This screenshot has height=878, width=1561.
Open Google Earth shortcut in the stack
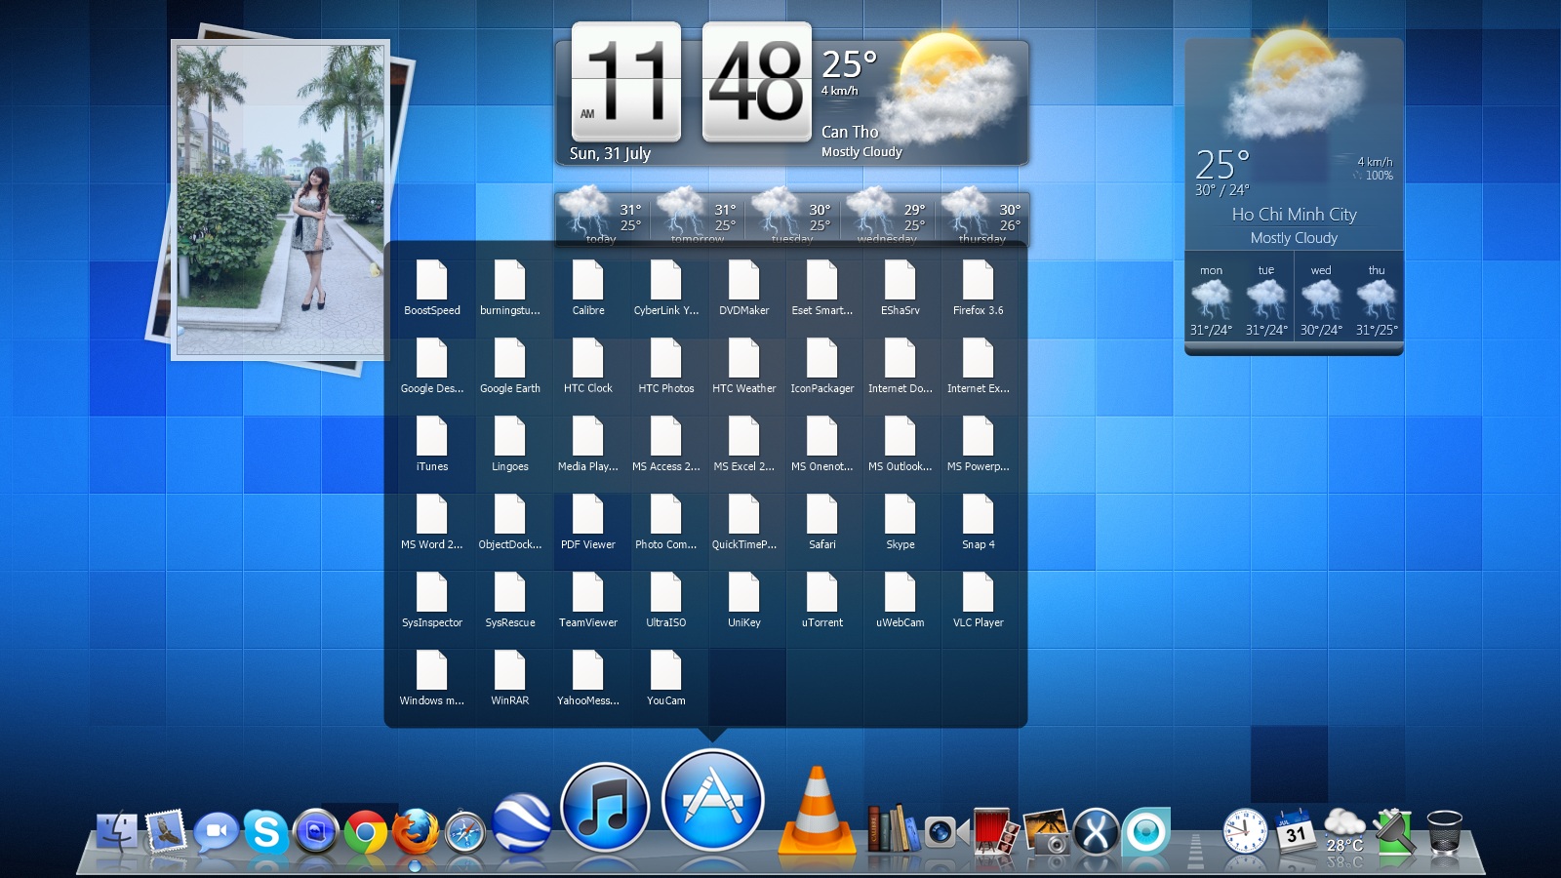pyautogui.click(x=510, y=367)
